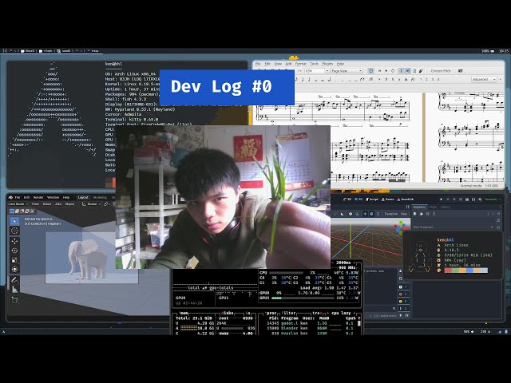
Task: Open Blender's pivot point dropdown
Action: click(107, 204)
